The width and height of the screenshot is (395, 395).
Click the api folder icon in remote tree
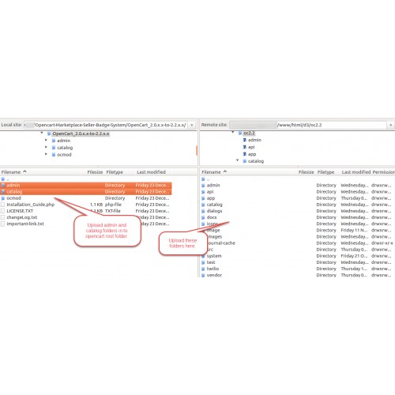[245, 147]
